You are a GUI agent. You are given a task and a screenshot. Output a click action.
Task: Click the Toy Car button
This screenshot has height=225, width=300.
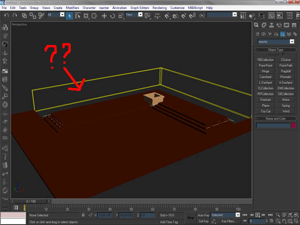point(265,111)
